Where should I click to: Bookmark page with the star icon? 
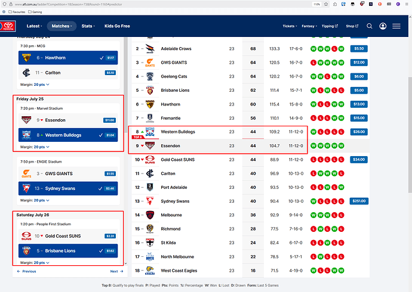[x=326, y=4]
